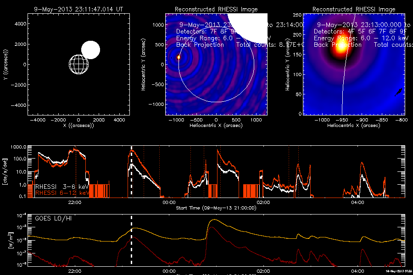413x275 pixels.
Task: Click "Heliocentric X (arcsec)" under the middle image
Action: coord(216,126)
